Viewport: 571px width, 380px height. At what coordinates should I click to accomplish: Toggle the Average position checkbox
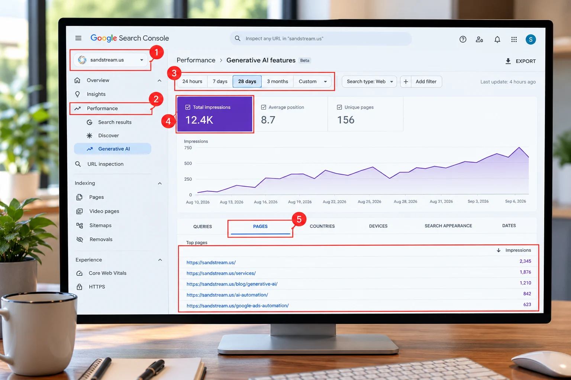click(x=264, y=107)
